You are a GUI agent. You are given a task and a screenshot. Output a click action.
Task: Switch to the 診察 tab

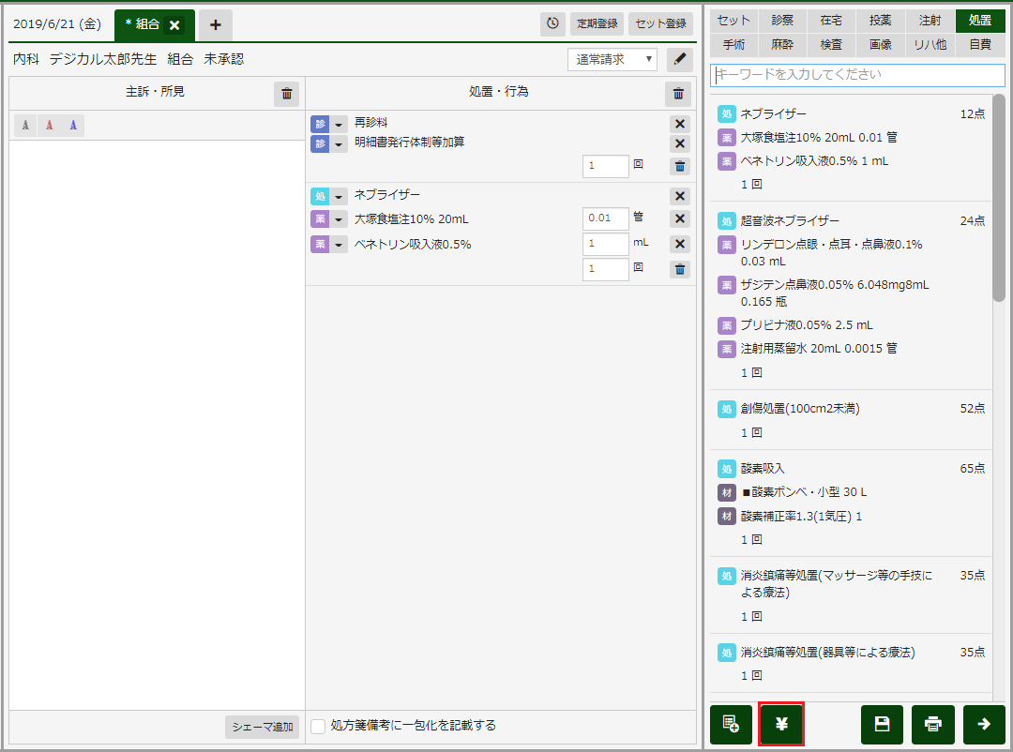click(782, 21)
